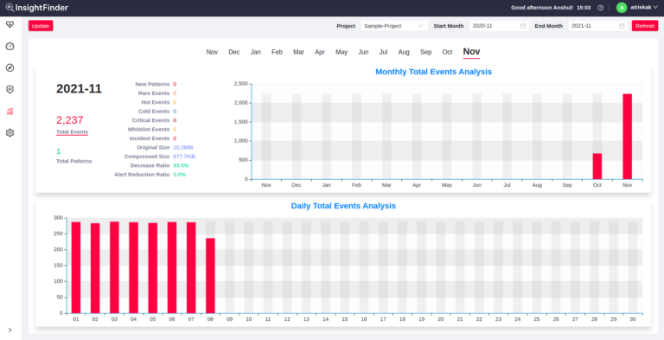Screen dimensions: 664x340
Task: Click the InsightFinder logo icon
Action: point(10,7)
